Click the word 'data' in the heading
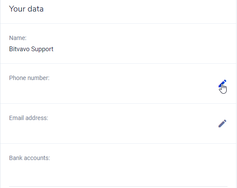Screen dimensions: 237x188 click(x=36, y=9)
